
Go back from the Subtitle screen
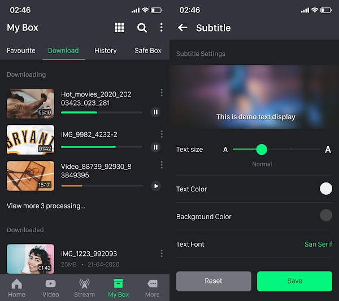pyautogui.click(x=182, y=28)
